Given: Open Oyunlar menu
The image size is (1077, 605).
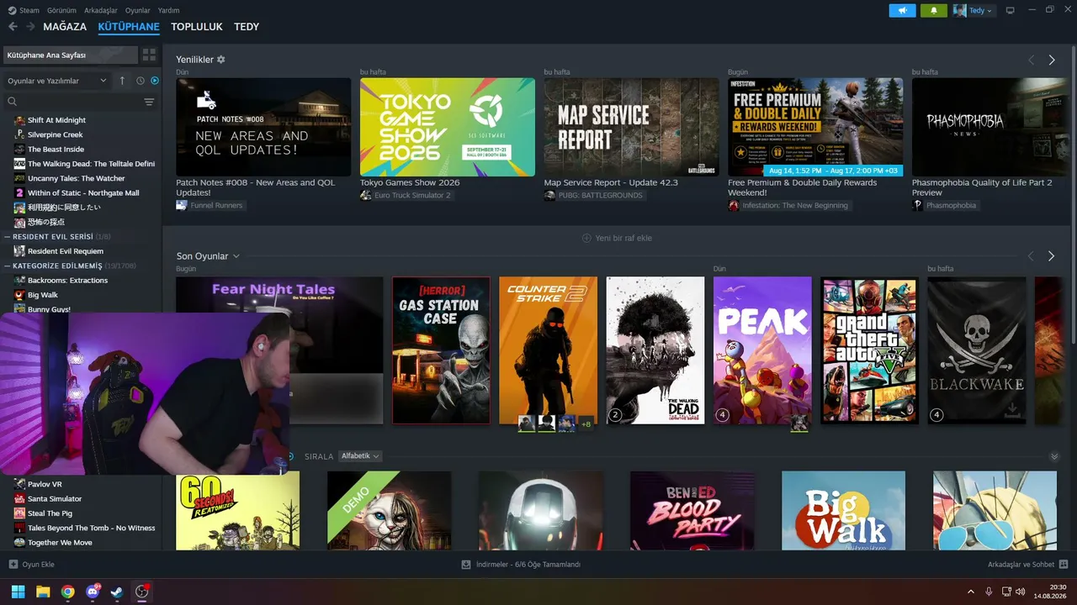Looking at the screenshot, I should (138, 10).
